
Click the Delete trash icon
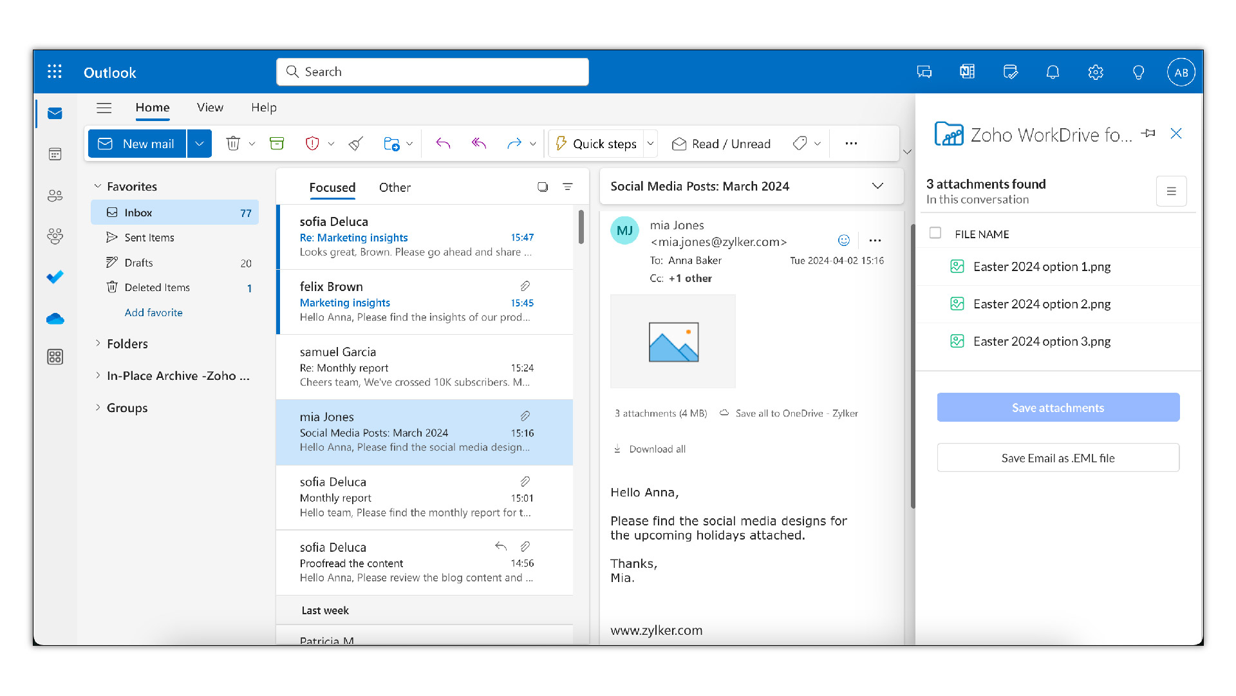233,144
